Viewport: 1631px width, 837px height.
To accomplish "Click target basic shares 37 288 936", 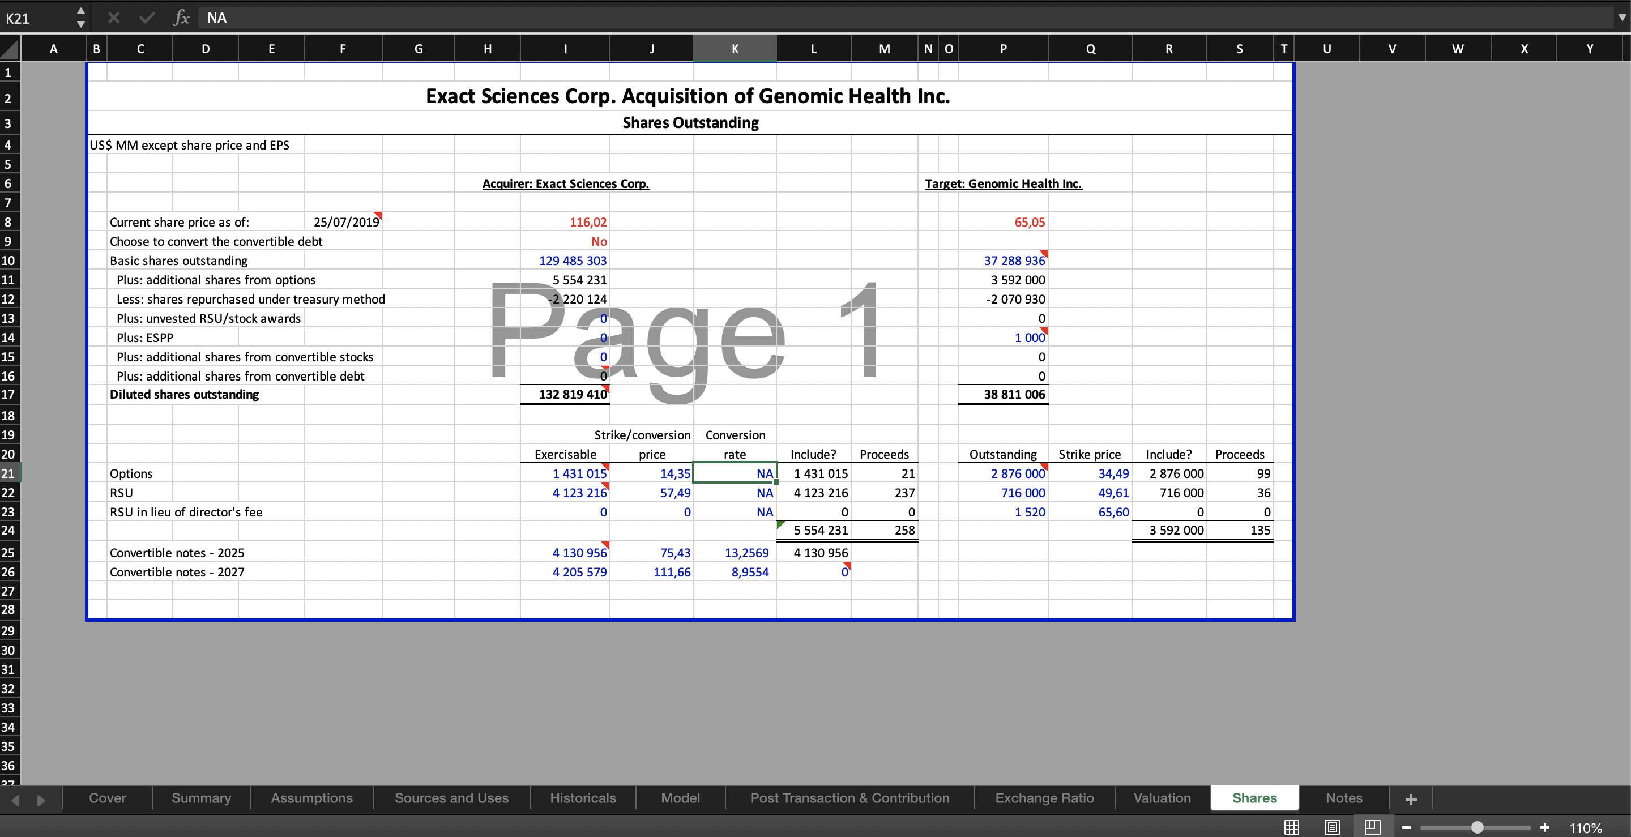I will tap(1003, 260).
